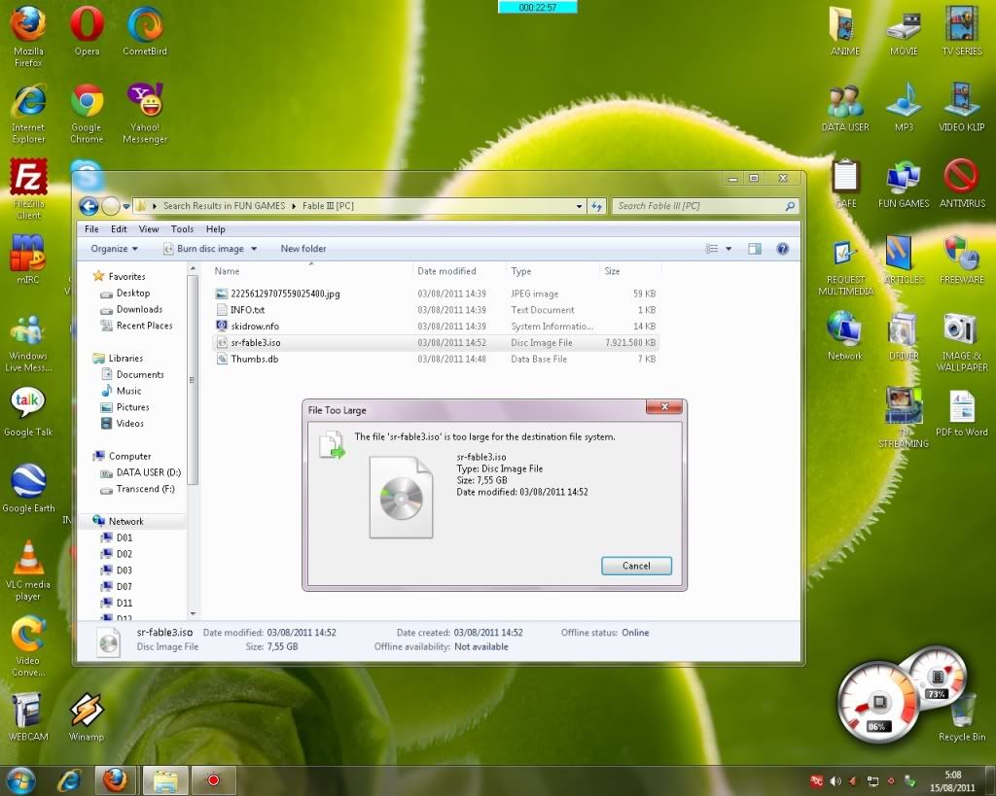996x796 pixels.
Task: Open DATA USER desktop icon
Action: 845,107
